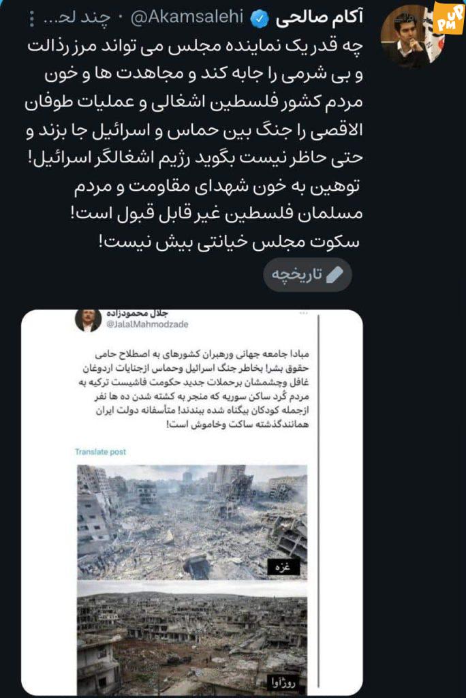Open the three-dot tweet options menu

click(x=32, y=18)
